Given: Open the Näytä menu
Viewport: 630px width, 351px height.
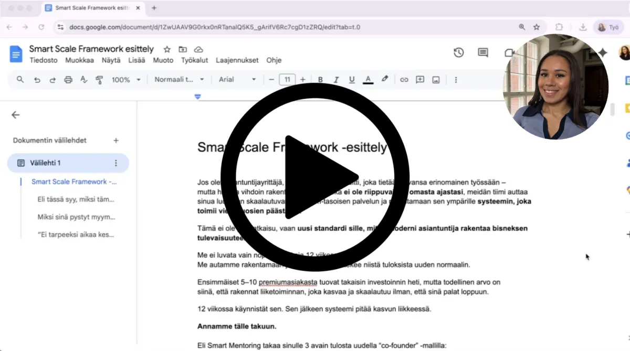Looking at the screenshot, I should (111, 60).
